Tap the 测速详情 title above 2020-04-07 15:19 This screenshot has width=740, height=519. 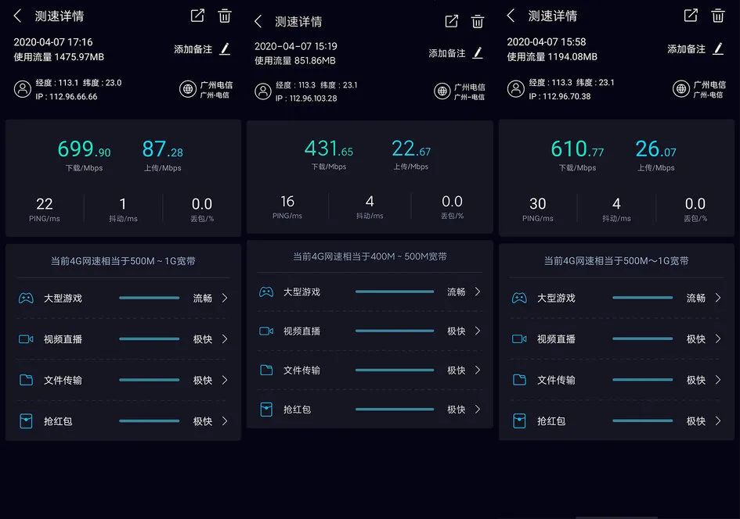point(298,22)
